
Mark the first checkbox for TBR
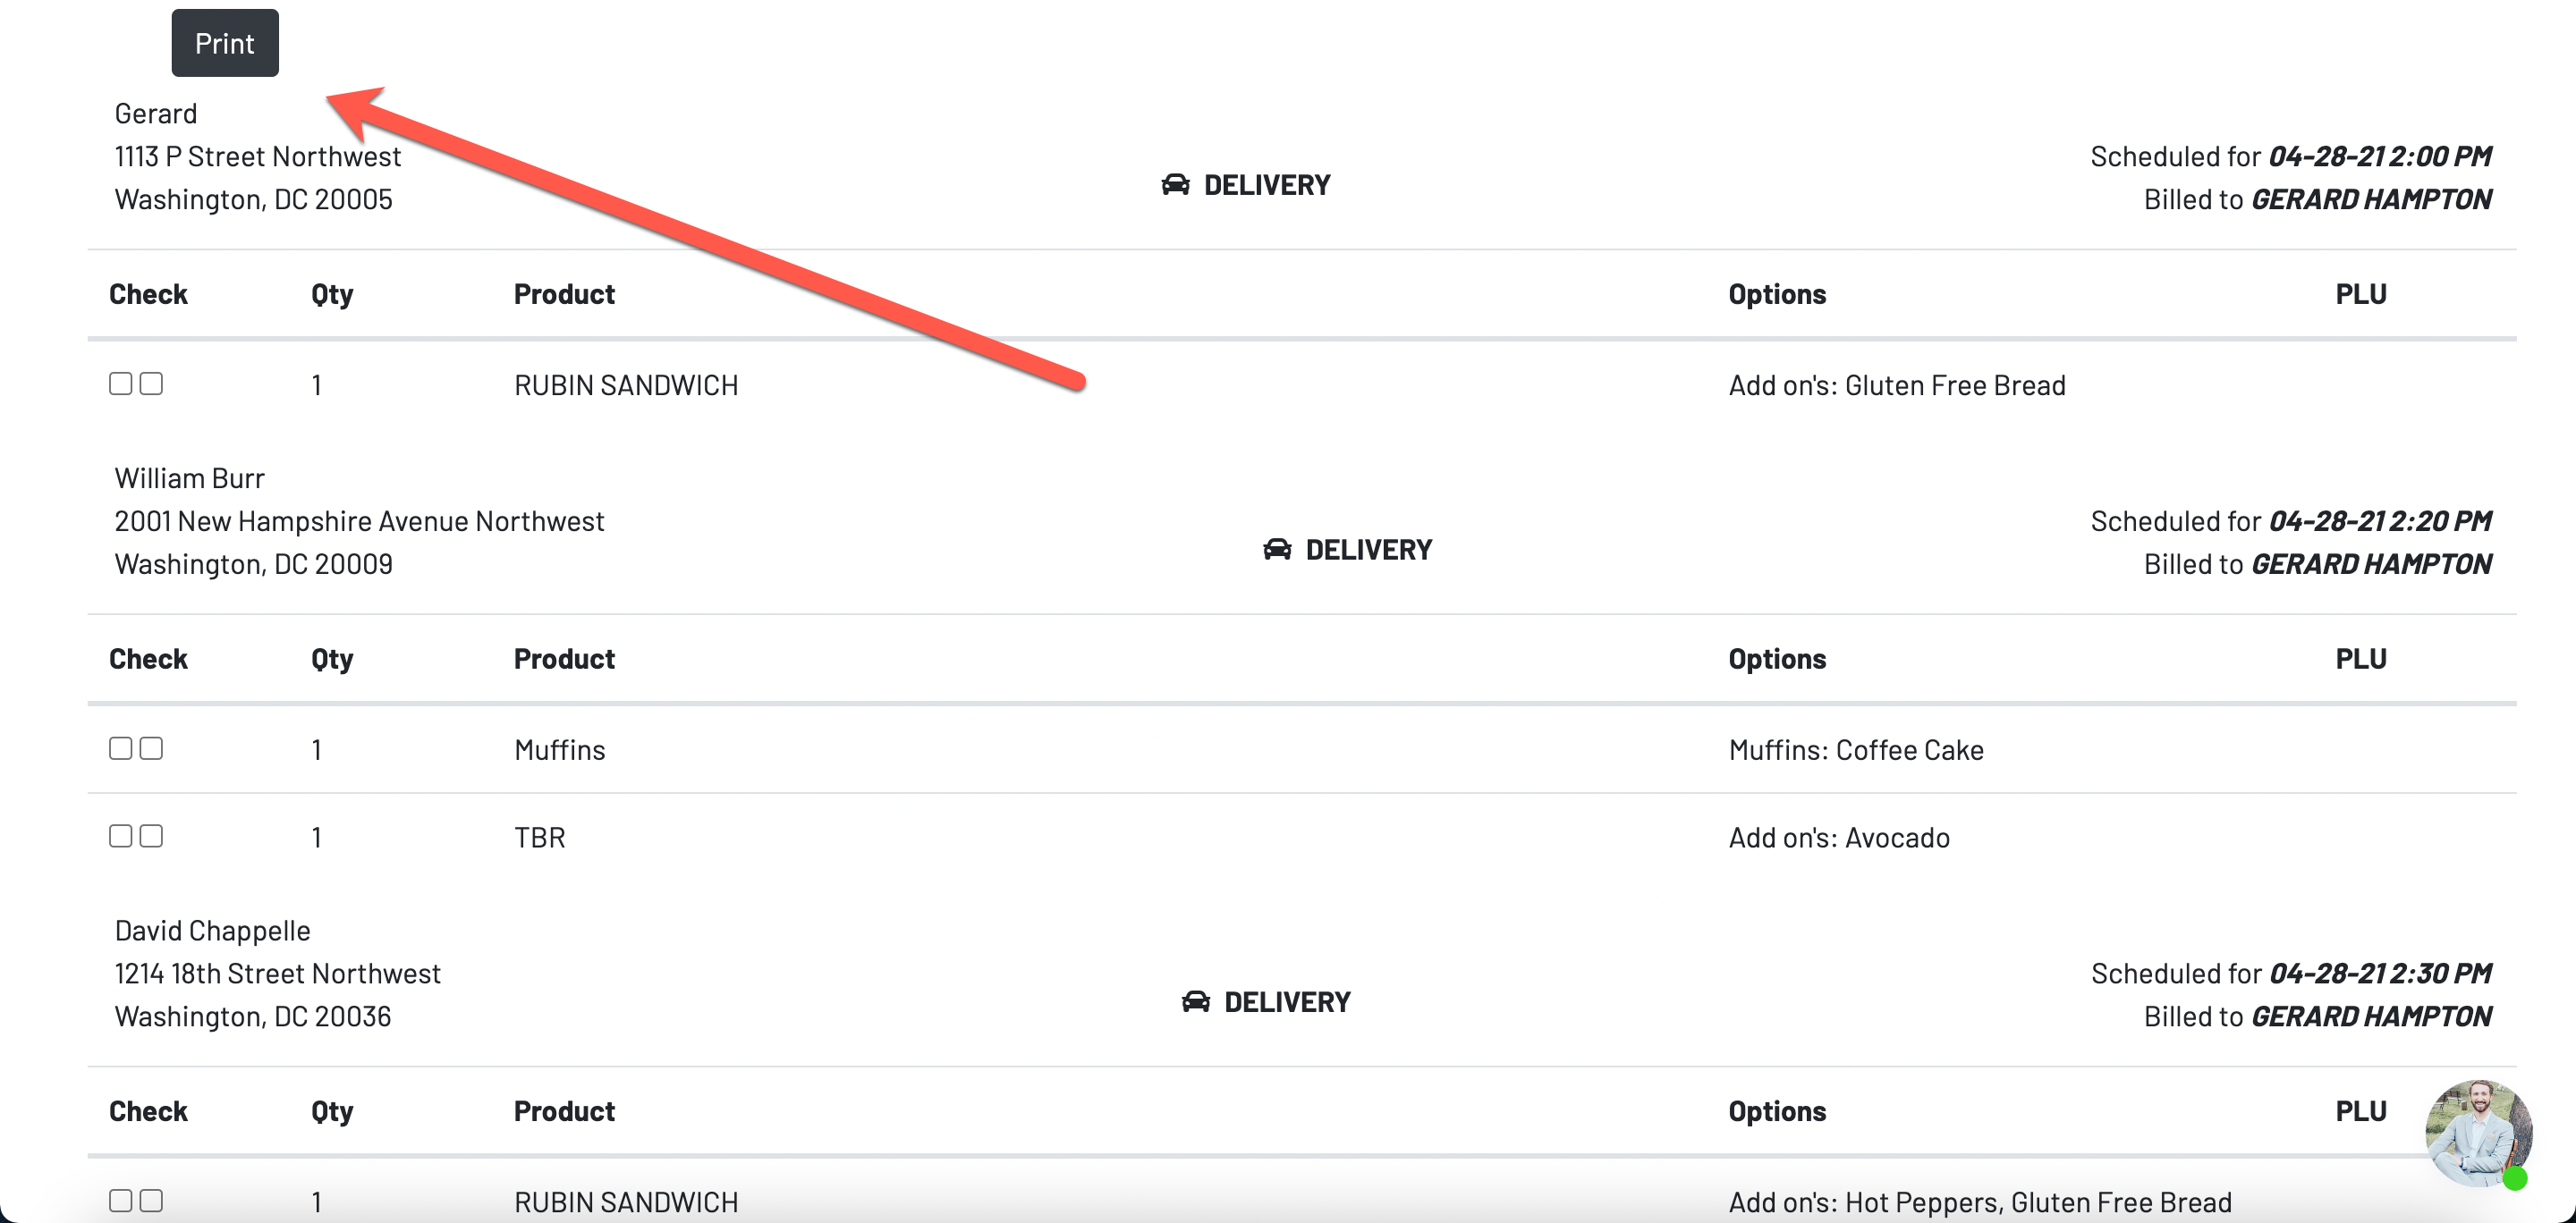(120, 836)
